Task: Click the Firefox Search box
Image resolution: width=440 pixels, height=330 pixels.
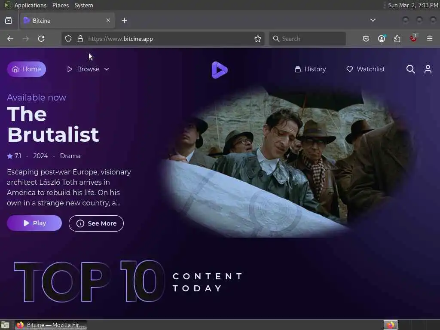Action: [308, 39]
